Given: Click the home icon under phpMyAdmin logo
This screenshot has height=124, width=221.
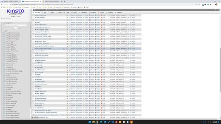Looking at the screenshot, I should [x=11, y=17].
